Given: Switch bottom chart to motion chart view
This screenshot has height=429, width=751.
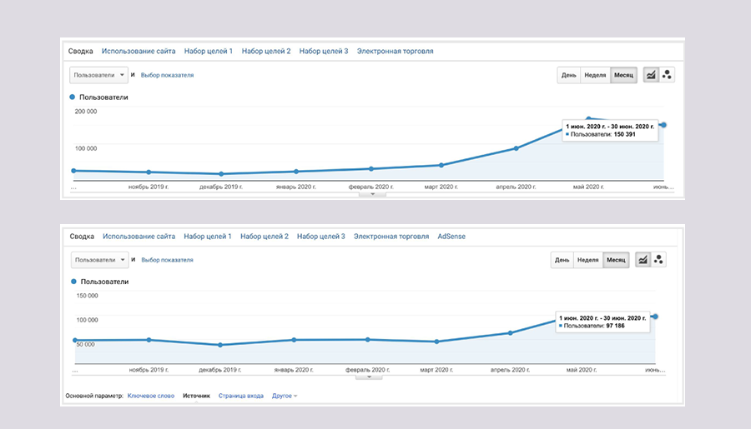Looking at the screenshot, I should coord(658,260).
